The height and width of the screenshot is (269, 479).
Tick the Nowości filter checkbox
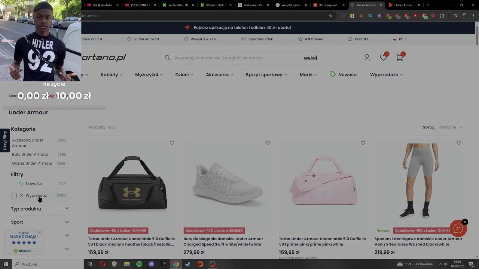(14, 183)
